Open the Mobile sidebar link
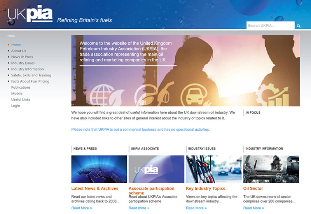Image resolution: width=311 pixels, height=214 pixels. pyautogui.click(x=17, y=93)
